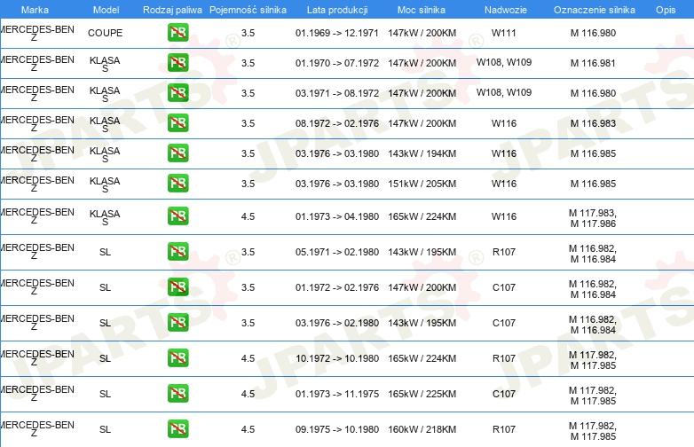This screenshot has height=447, width=694.
Task: Select the date range 01.1972 -> 02.1976
Action: (x=337, y=287)
